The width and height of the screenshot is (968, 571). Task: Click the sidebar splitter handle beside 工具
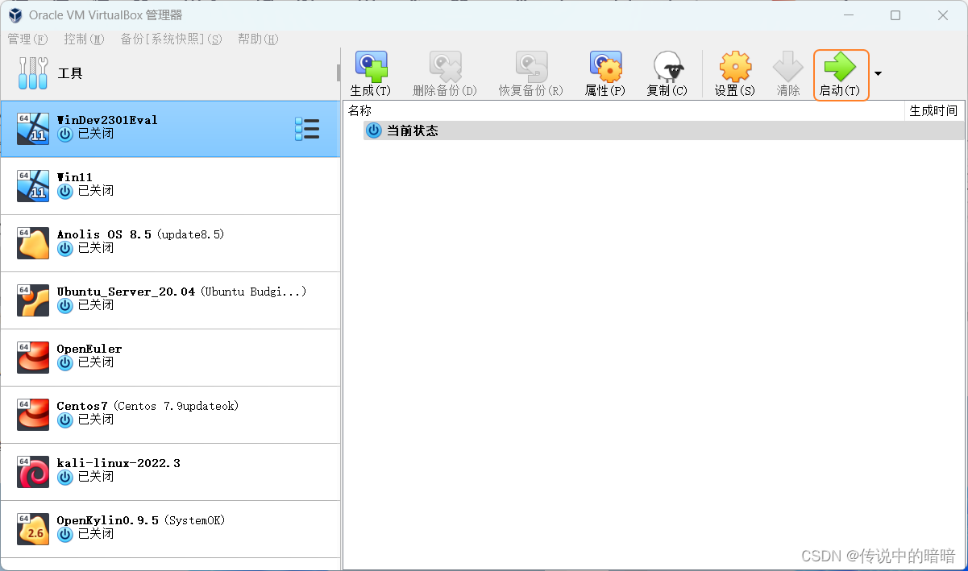coord(339,73)
